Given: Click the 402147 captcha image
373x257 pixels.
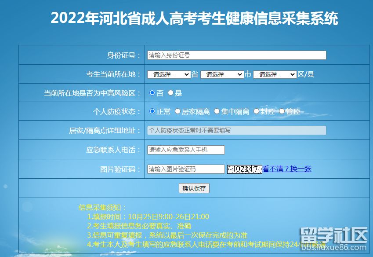Looking at the screenshot, I should [x=244, y=169].
